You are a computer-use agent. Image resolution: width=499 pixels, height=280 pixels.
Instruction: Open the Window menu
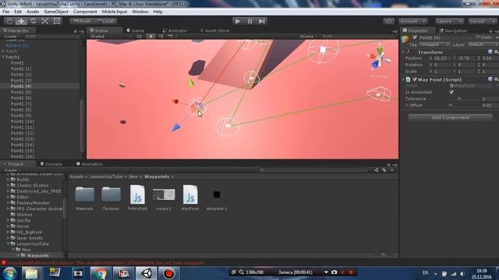(140, 12)
